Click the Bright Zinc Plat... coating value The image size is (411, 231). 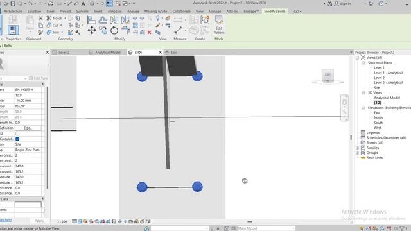(x=28, y=150)
